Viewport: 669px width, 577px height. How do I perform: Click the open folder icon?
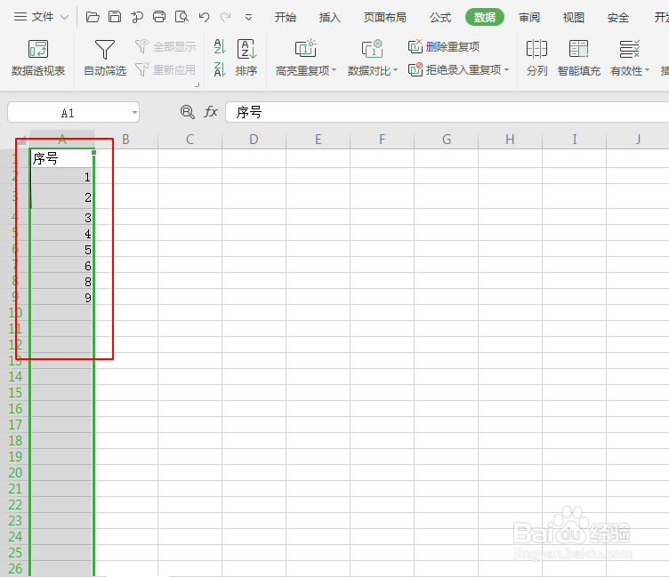click(x=93, y=17)
